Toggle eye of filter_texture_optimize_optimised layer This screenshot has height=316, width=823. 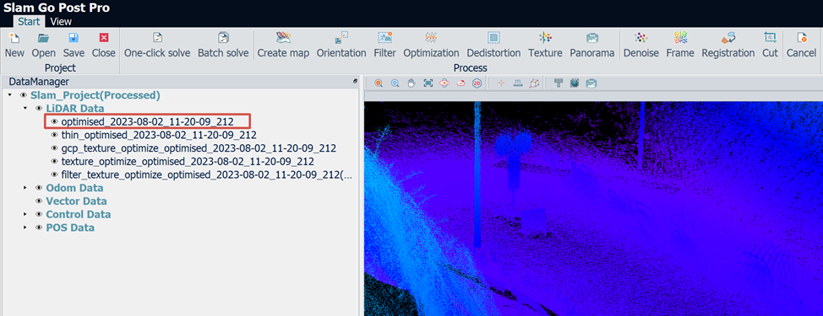coord(55,174)
